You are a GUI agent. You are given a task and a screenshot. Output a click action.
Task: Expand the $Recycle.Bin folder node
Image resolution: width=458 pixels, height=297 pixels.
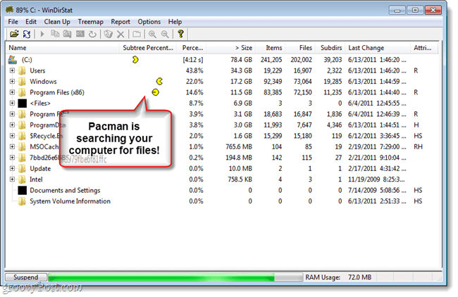[12, 136]
